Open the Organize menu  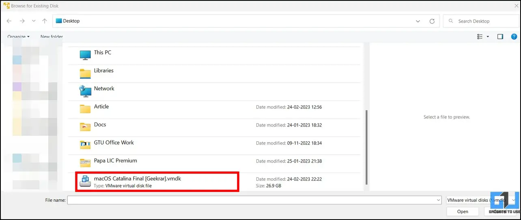[x=19, y=37]
